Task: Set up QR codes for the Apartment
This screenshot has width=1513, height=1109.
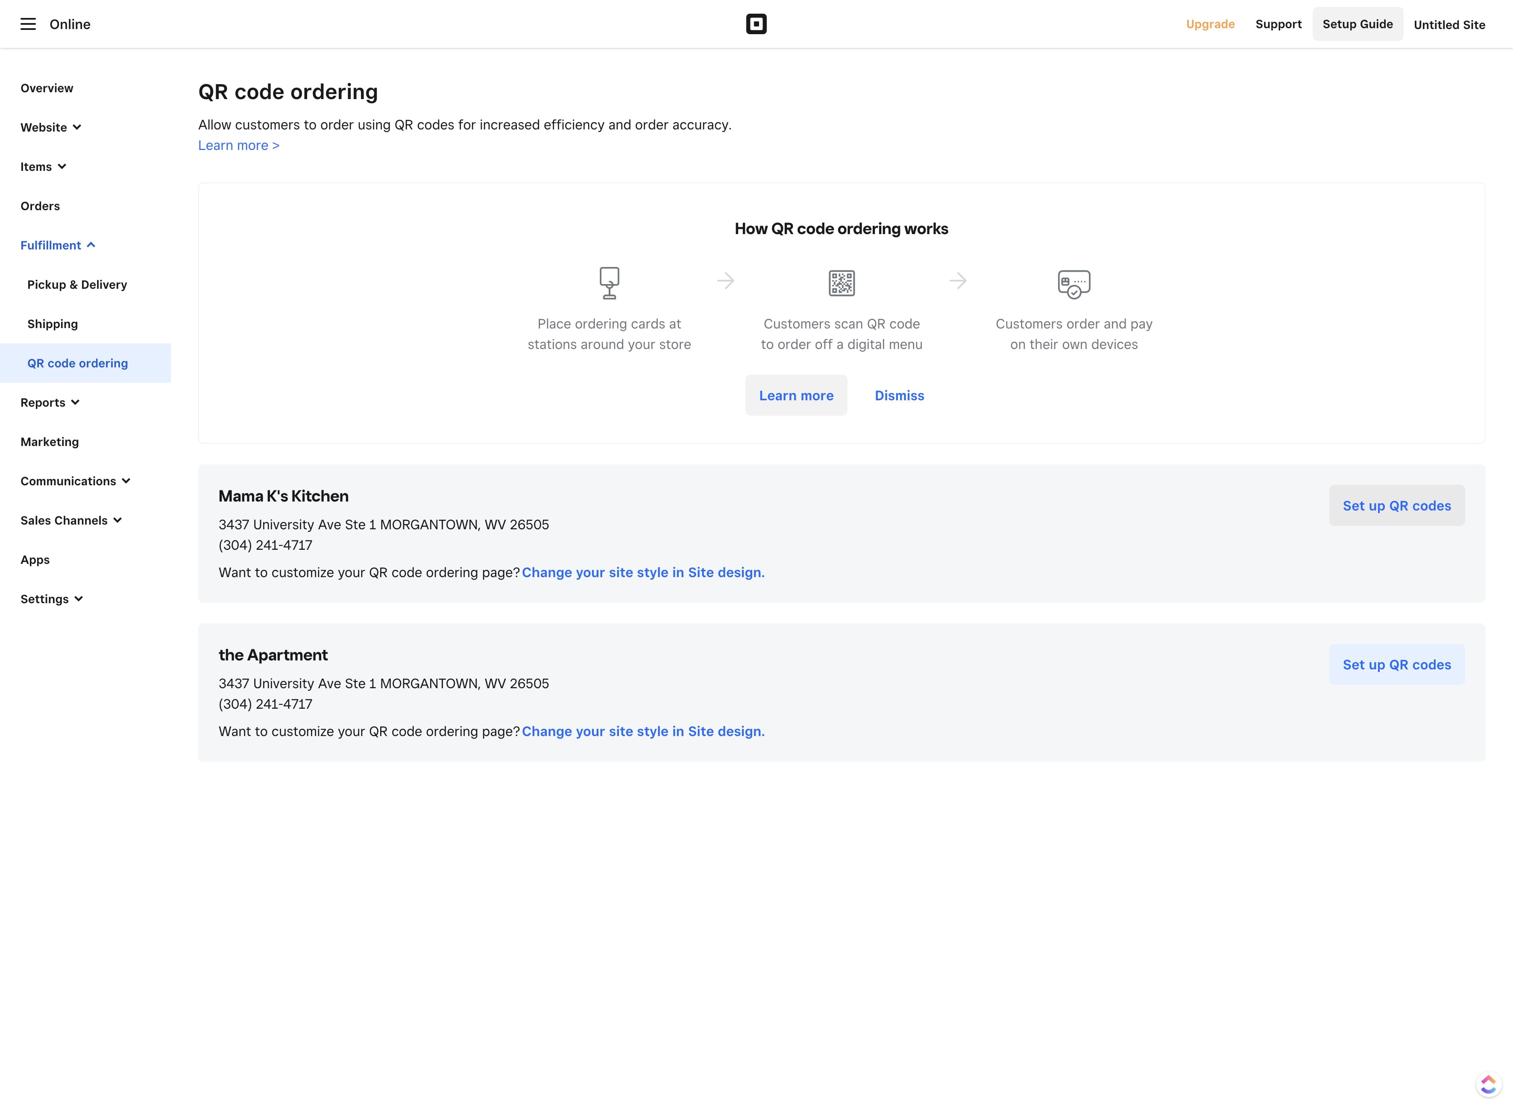Action: [x=1396, y=665]
